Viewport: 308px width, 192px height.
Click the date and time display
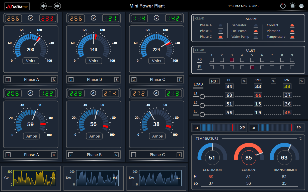click(243, 6)
